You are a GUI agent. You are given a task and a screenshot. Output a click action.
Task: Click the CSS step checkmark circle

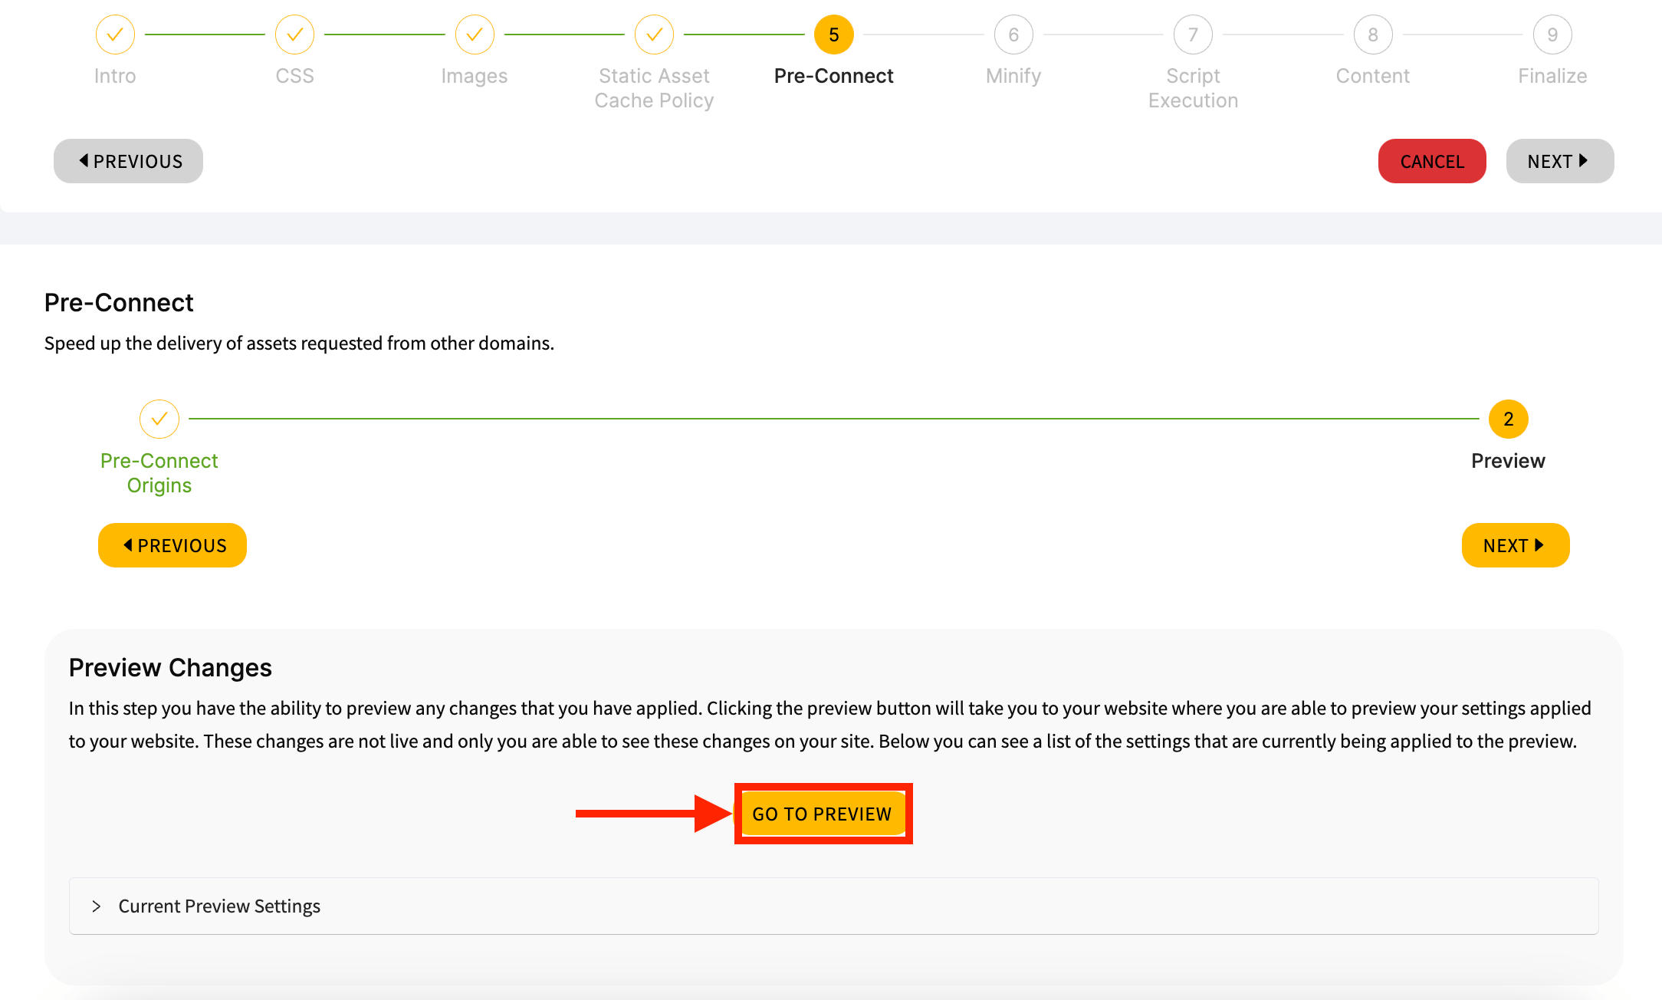[294, 35]
